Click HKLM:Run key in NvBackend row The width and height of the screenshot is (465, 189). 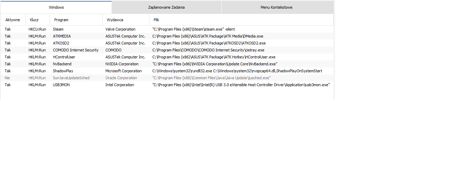click(x=37, y=64)
